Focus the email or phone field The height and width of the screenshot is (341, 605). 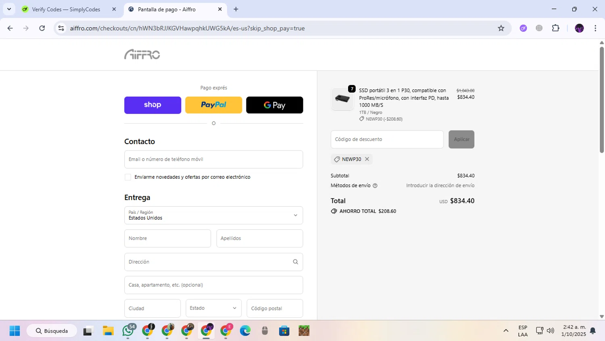[x=213, y=159]
